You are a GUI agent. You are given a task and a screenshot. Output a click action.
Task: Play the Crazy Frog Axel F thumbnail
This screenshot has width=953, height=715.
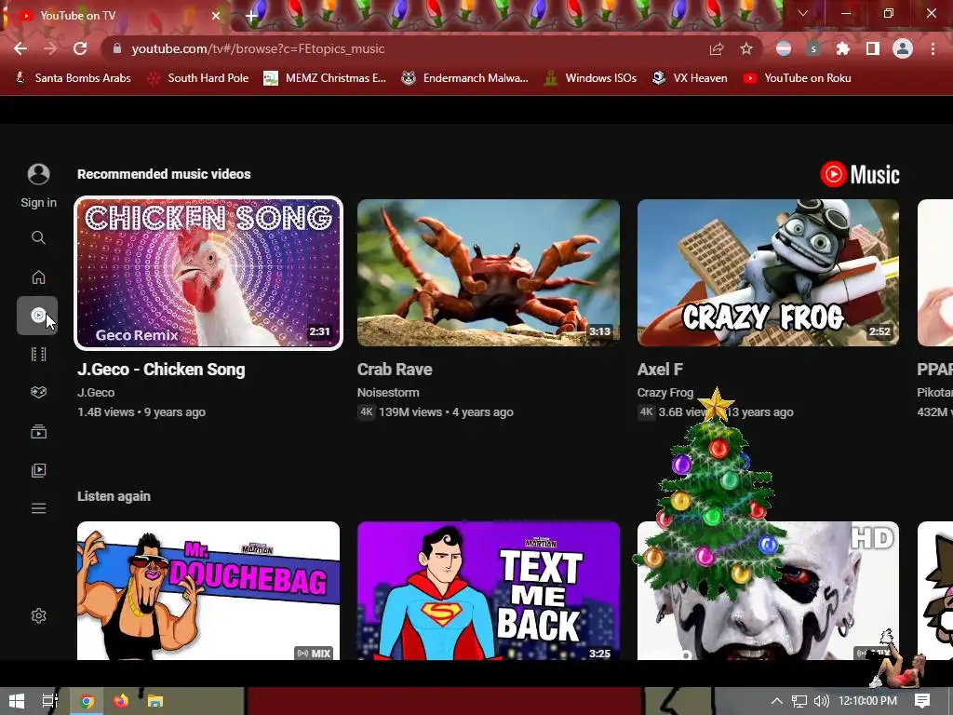[x=768, y=273]
